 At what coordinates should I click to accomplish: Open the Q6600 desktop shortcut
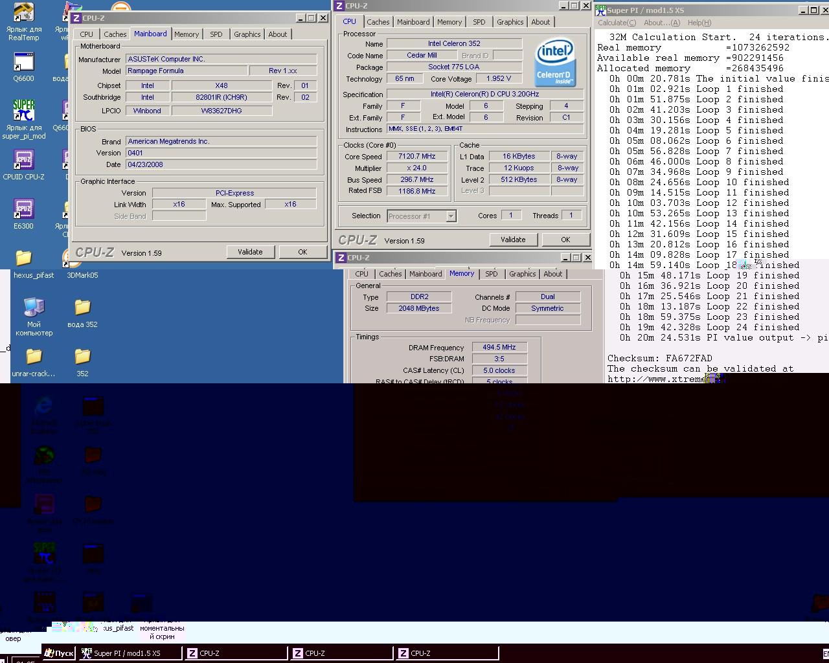pyautogui.click(x=24, y=67)
